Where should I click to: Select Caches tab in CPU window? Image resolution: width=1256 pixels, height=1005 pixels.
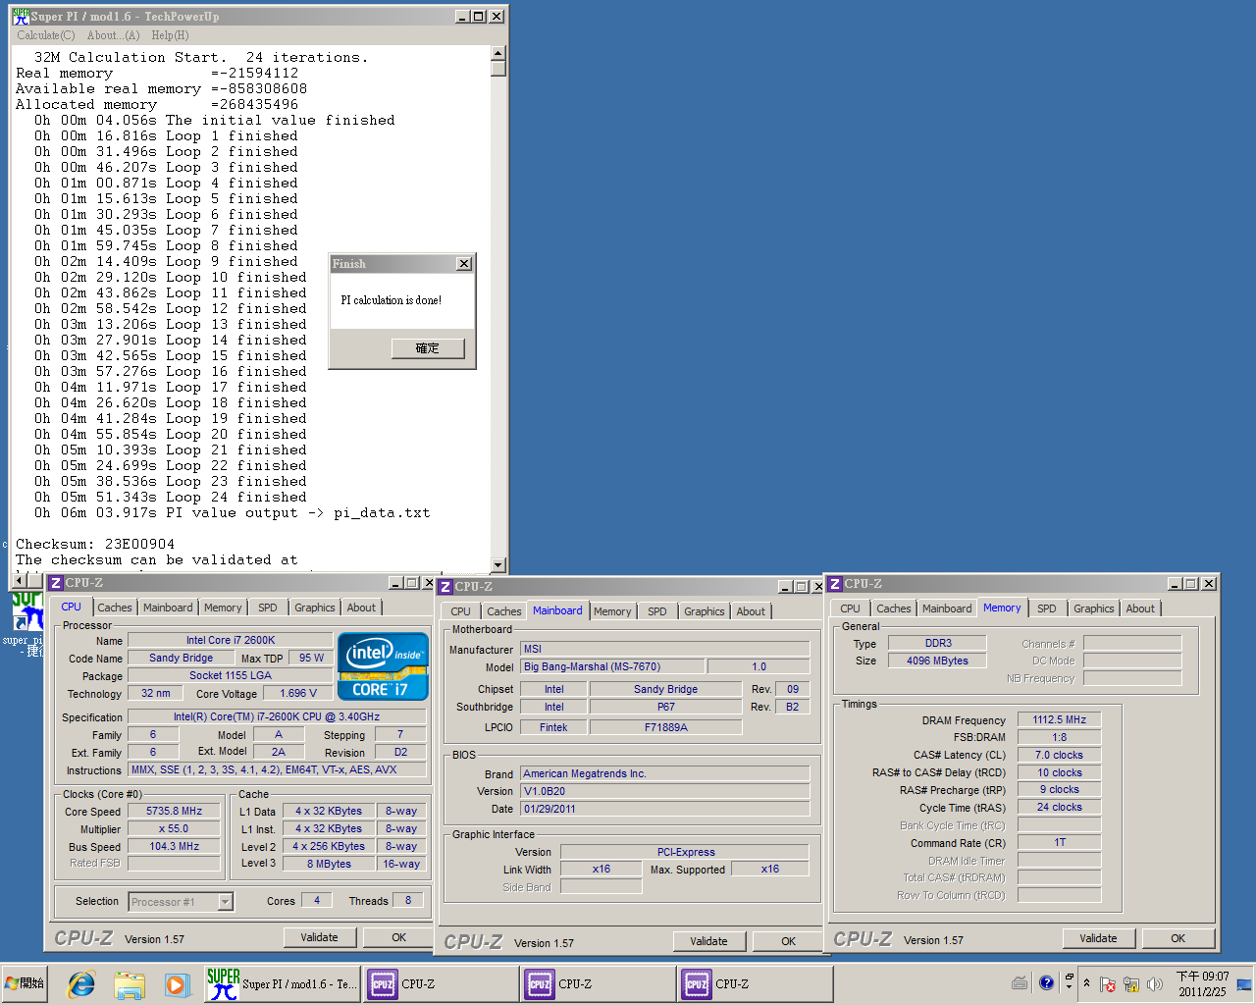(x=114, y=608)
